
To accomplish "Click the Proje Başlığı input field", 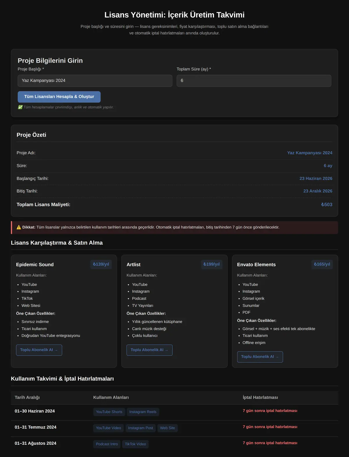I will coord(95,81).
